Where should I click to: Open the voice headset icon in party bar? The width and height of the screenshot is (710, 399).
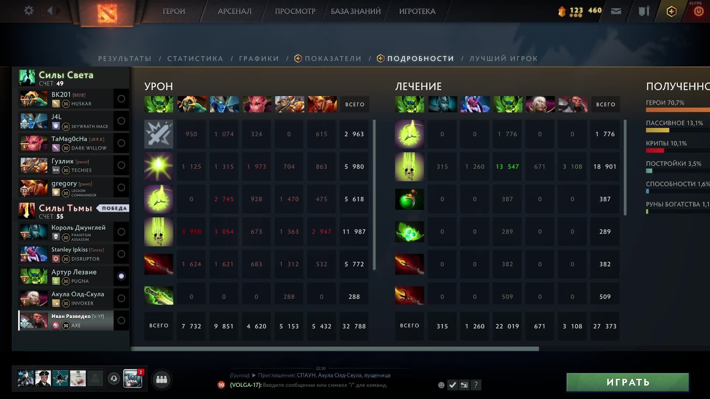coord(114,379)
